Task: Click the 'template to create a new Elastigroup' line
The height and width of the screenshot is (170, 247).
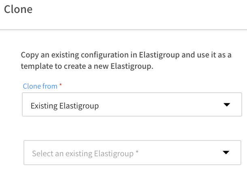Action: [87, 66]
